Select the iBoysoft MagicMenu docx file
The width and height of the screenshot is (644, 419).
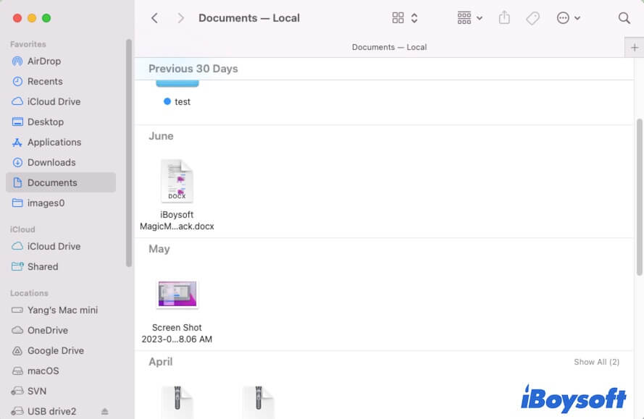point(177,182)
